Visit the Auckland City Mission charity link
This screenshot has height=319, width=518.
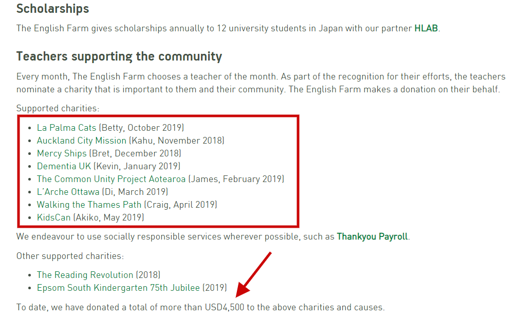[x=81, y=141]
